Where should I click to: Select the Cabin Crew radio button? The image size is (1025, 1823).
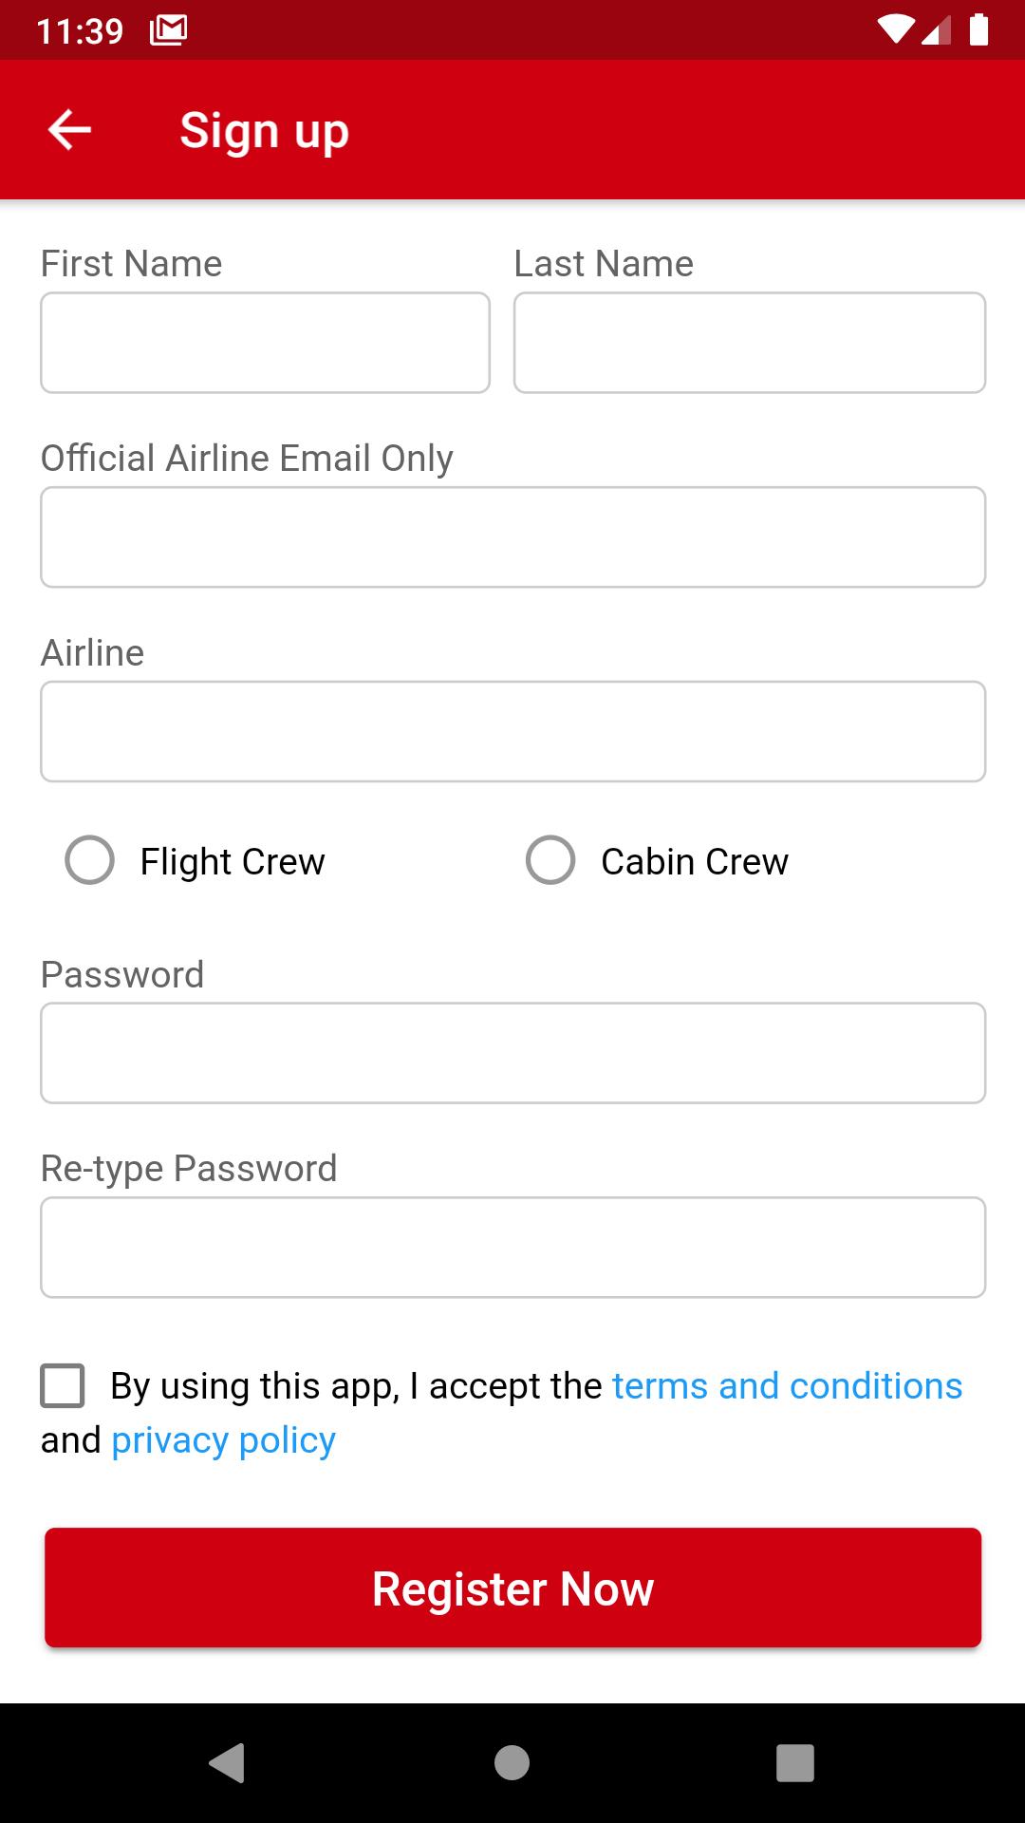pos(550,860)
